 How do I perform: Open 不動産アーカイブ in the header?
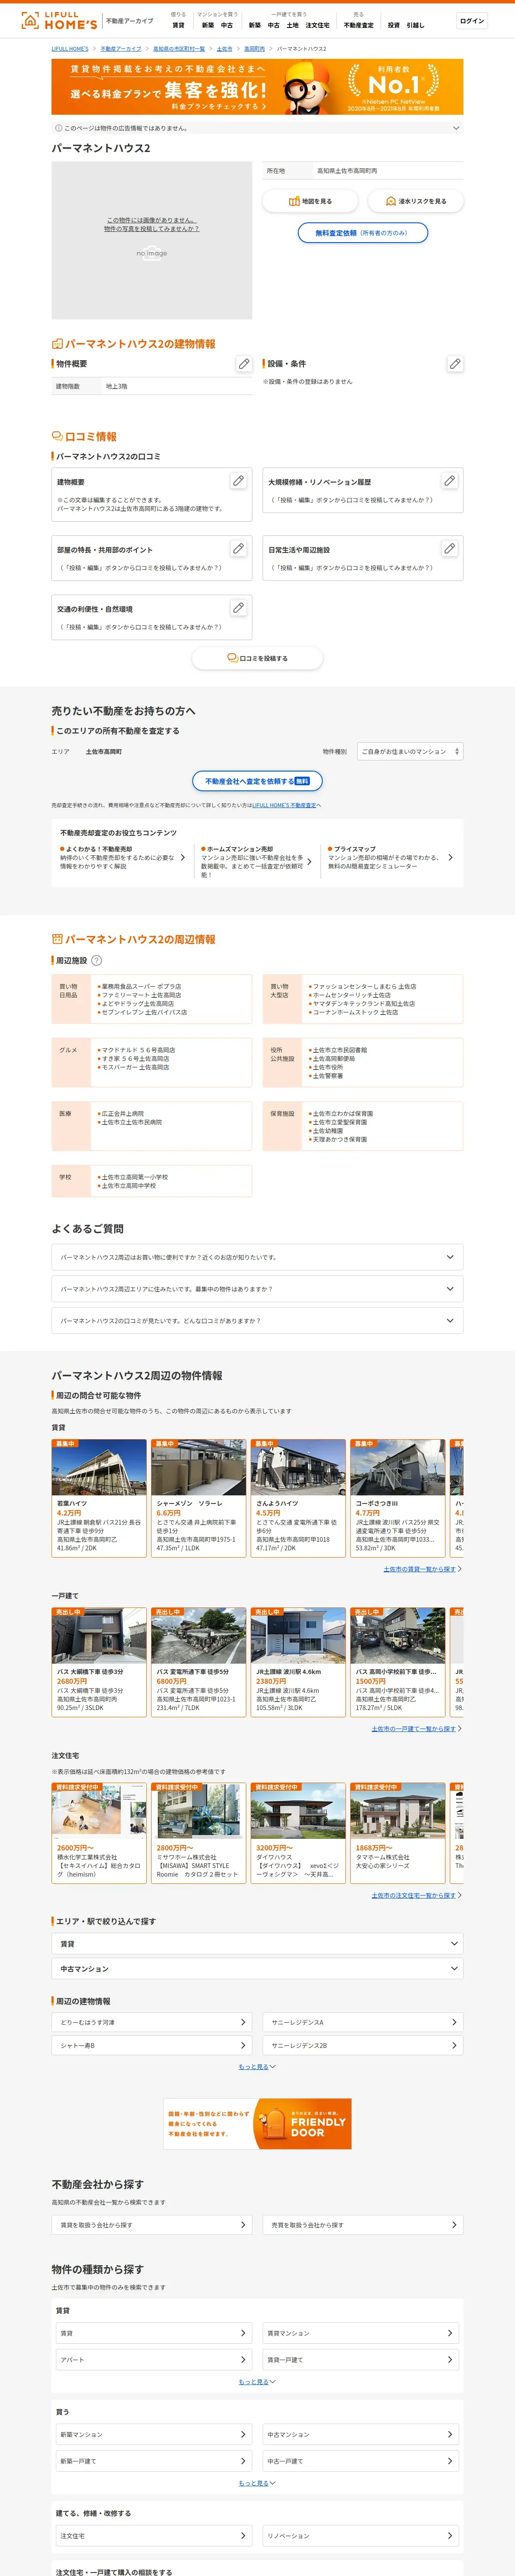(x=130, y=21)
